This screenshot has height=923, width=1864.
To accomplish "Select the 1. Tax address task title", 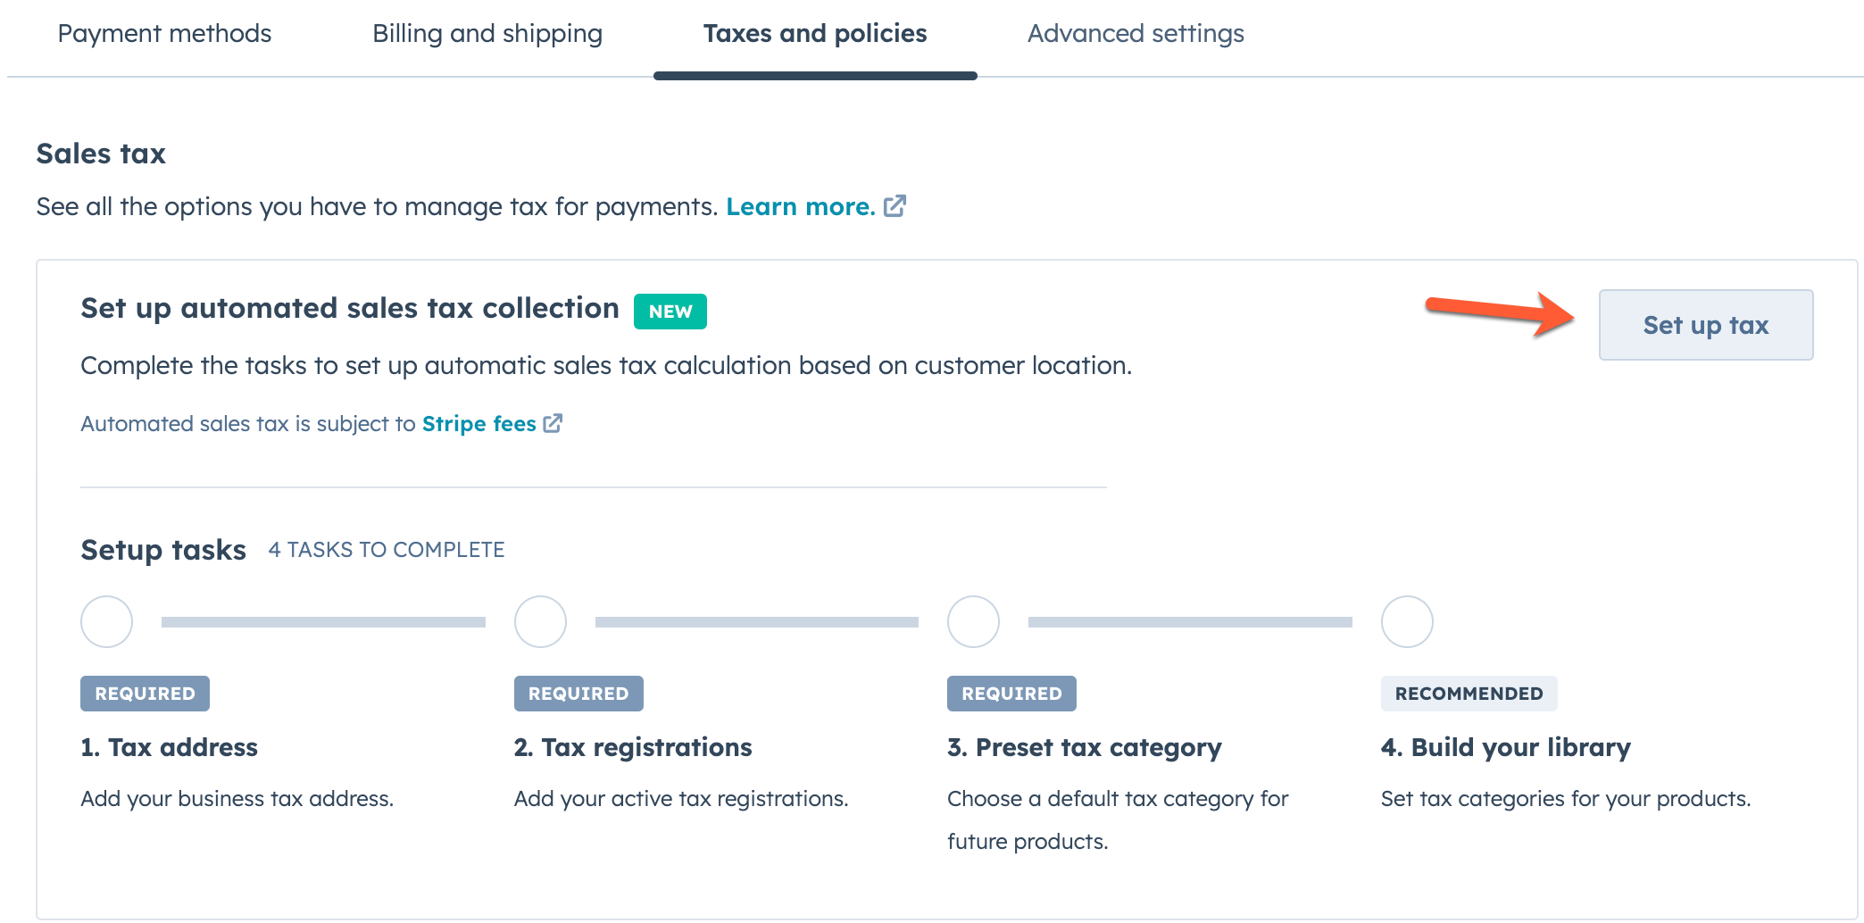I will click(169, 747).
